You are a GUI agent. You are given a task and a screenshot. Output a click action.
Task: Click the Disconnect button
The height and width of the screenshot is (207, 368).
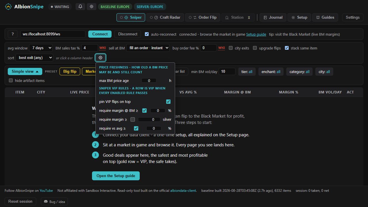point(128,34)
